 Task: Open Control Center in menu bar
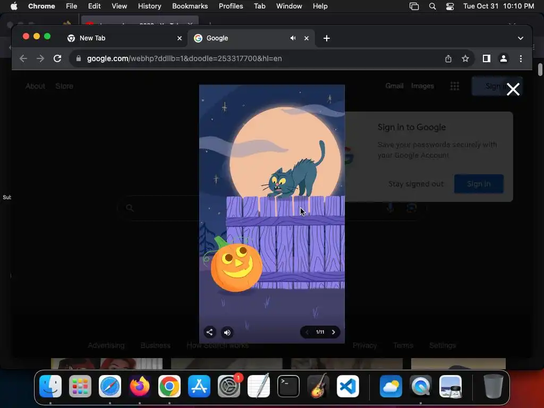pyautogui.click(x=449, y=6)
